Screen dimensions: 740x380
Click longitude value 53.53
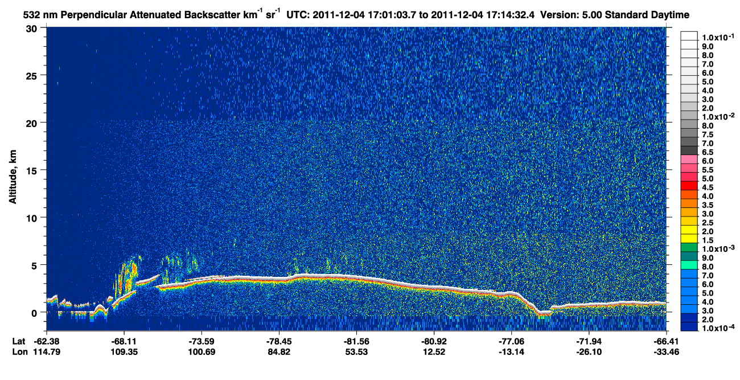[x=356, y=352]
